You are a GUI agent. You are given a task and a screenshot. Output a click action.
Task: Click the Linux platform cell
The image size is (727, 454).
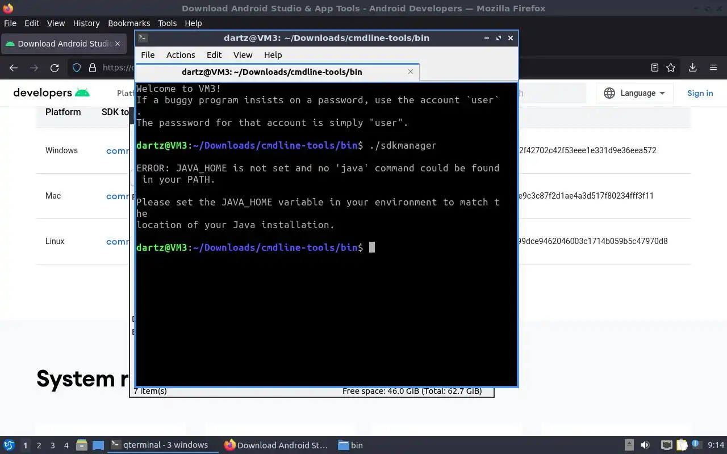pos(55,241)
